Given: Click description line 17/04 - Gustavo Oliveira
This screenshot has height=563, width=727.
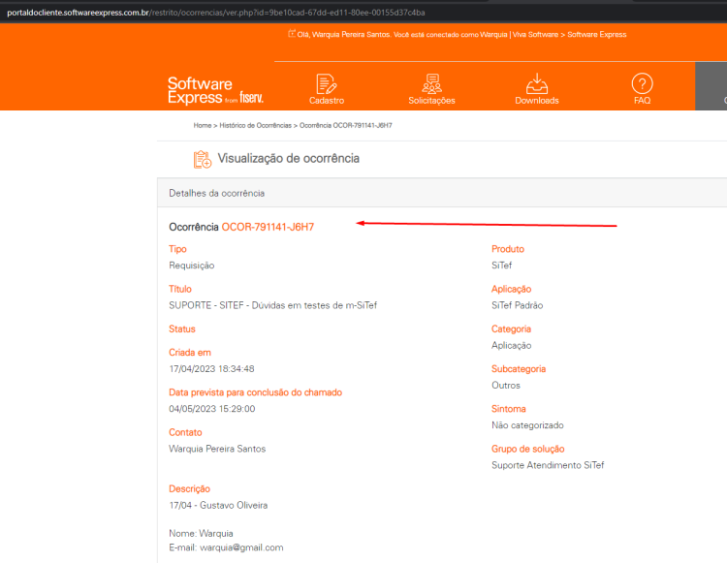Looking at the screenshot, I should 218,505.
